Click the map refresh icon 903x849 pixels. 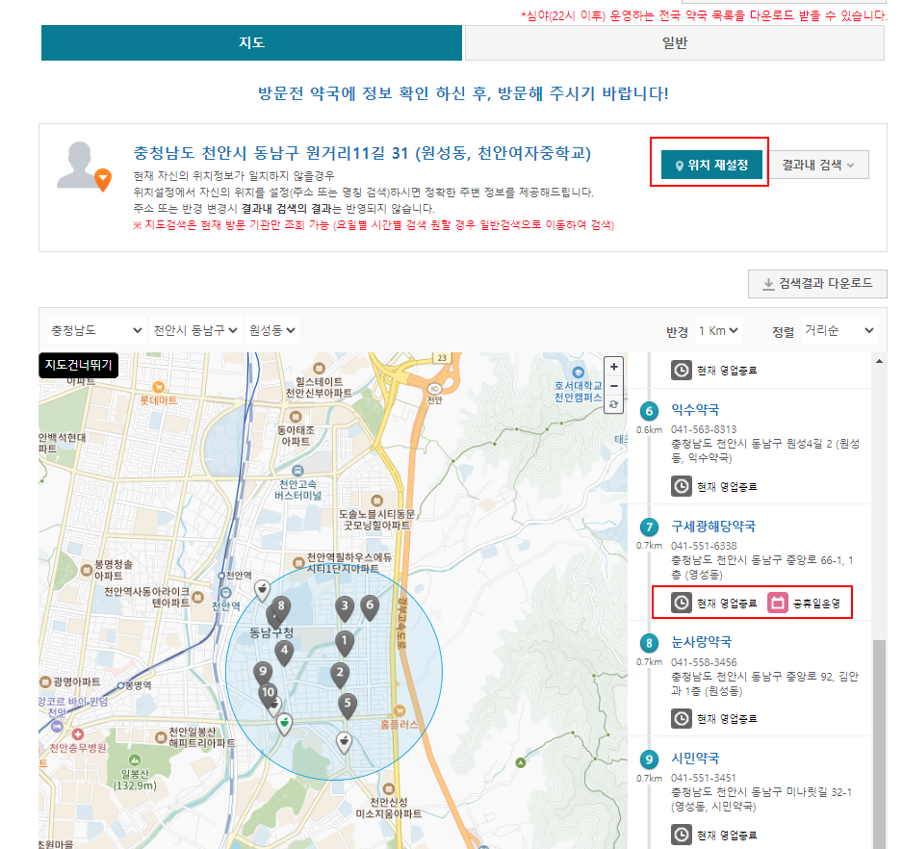point(613,405)
